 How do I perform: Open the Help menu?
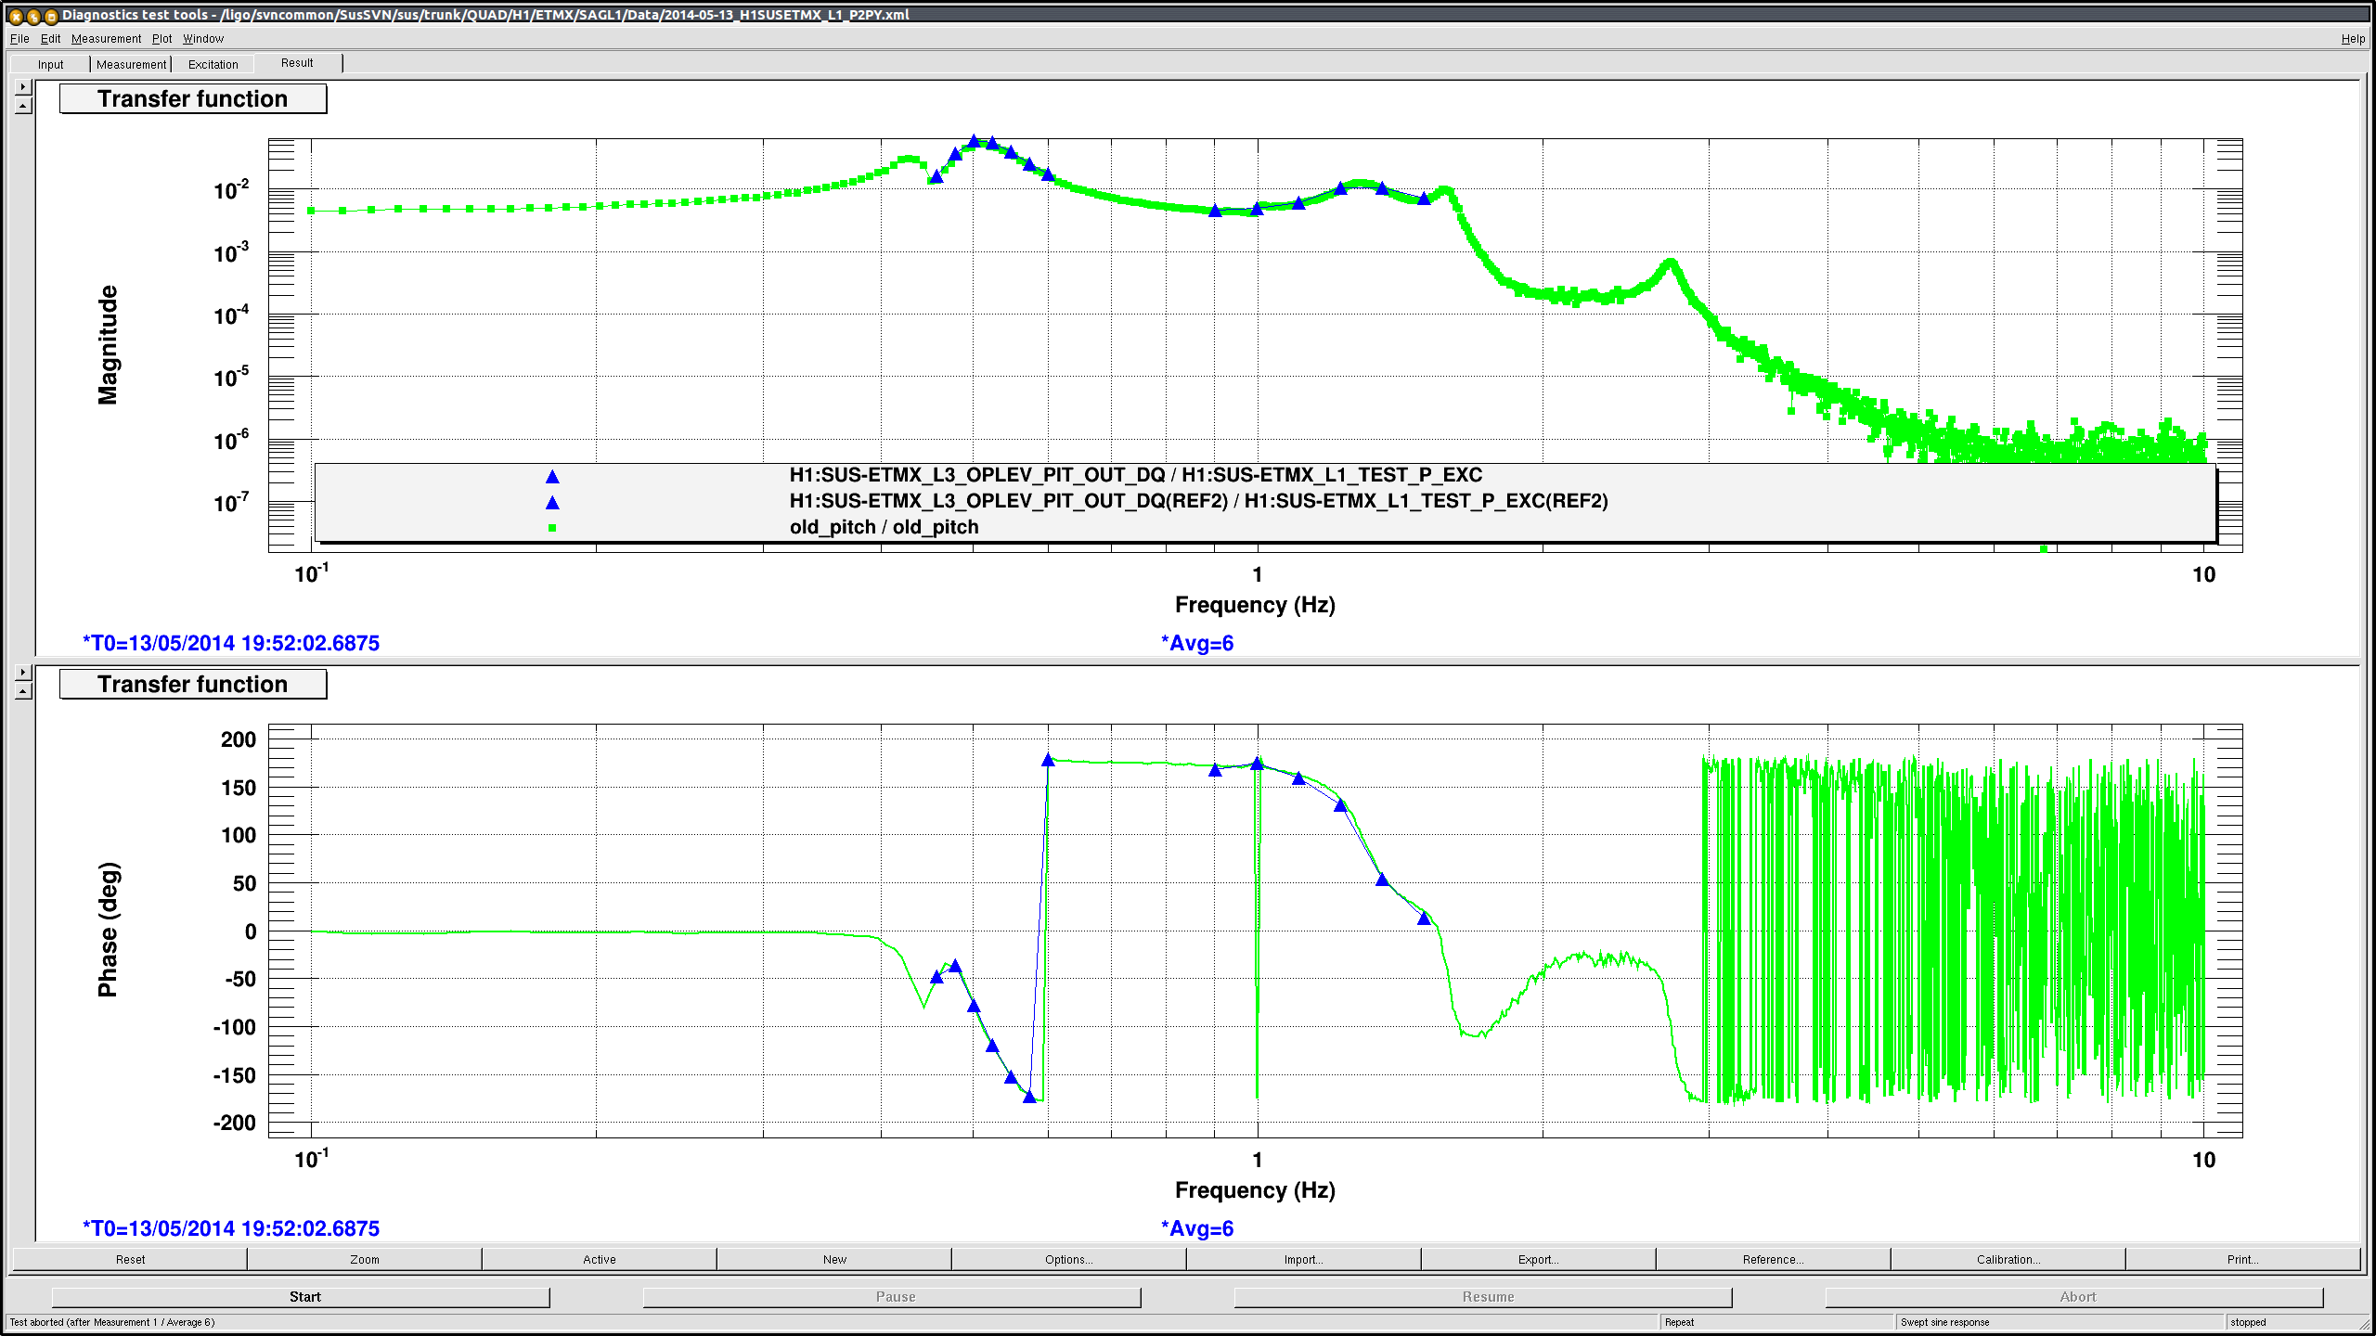pos(2353,39)
